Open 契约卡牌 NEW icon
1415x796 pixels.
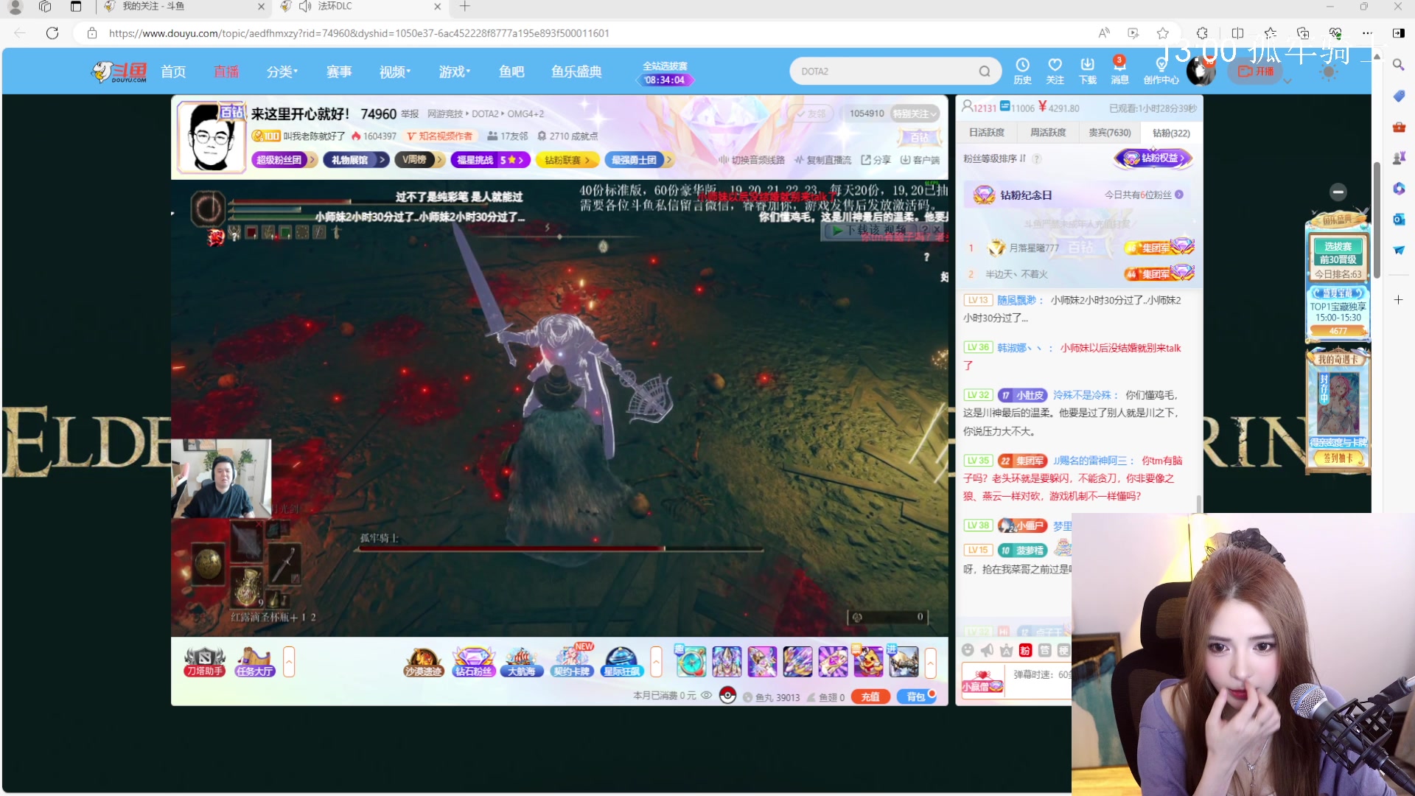573,661
